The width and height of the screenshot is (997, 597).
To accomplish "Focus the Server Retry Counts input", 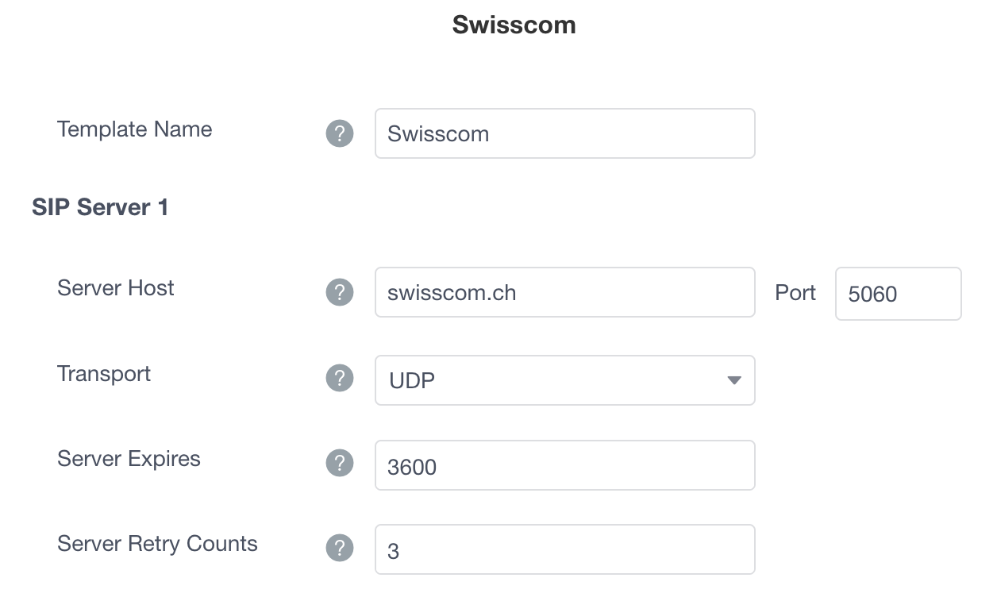I will pos(564,549).
